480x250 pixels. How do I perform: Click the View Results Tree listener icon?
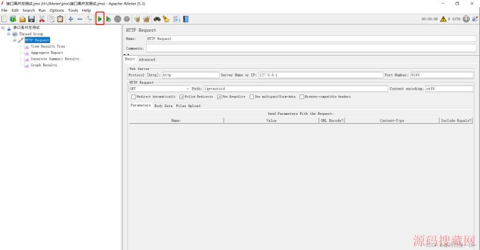[27, 47]
